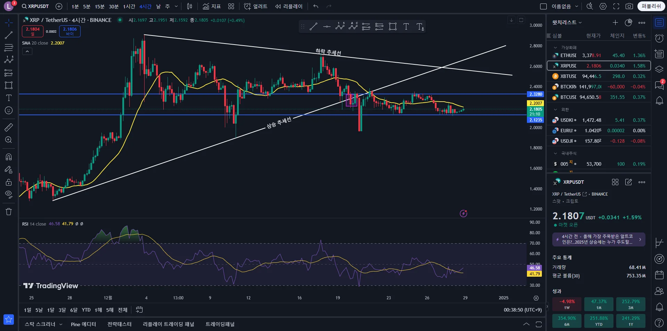Open the 리플레이 트레이딩 패널 tab
667x331 pixels.
coord(169,324)
